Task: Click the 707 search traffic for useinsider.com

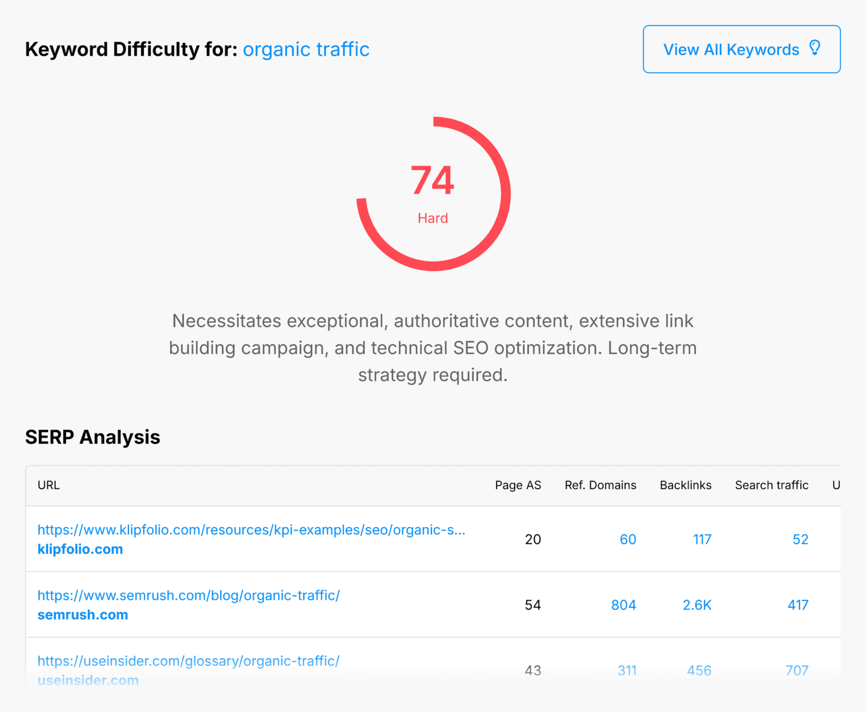Action: tap(797, 670)
